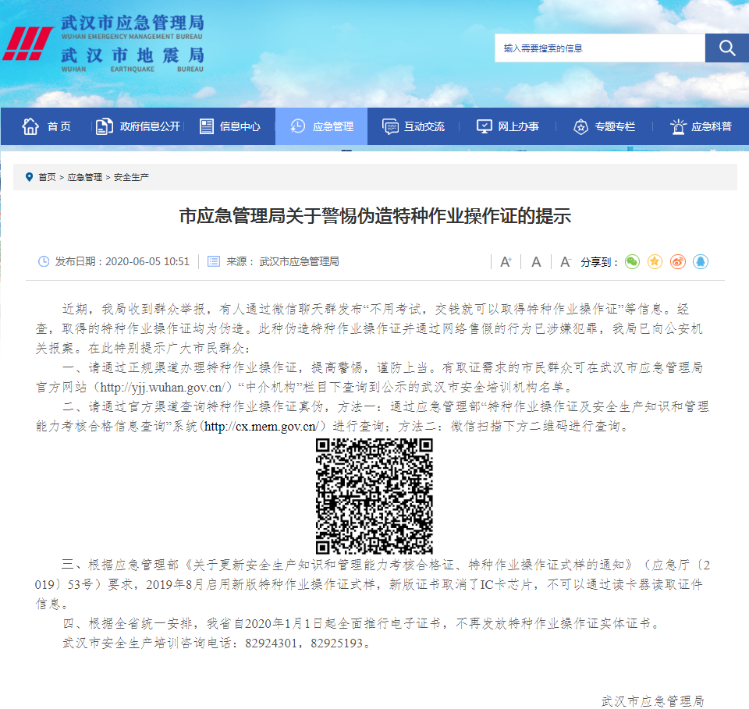The image size is (749, 709).
Task: Increase font size with A+ button
Action: pos(506,261)
